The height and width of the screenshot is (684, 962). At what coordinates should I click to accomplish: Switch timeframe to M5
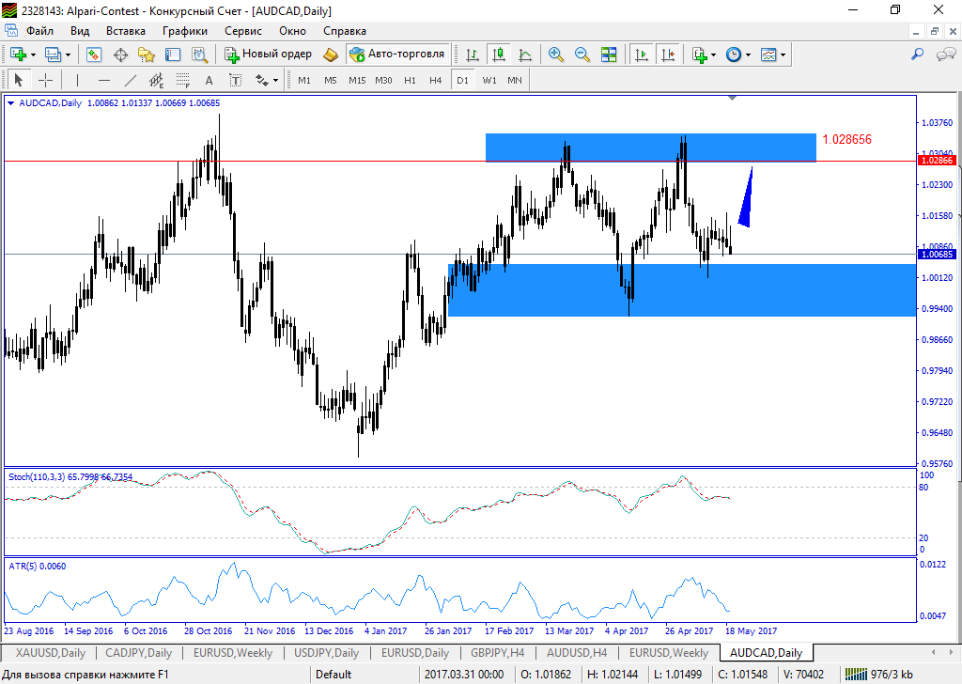pyautogui.click(x=331, y=81)
